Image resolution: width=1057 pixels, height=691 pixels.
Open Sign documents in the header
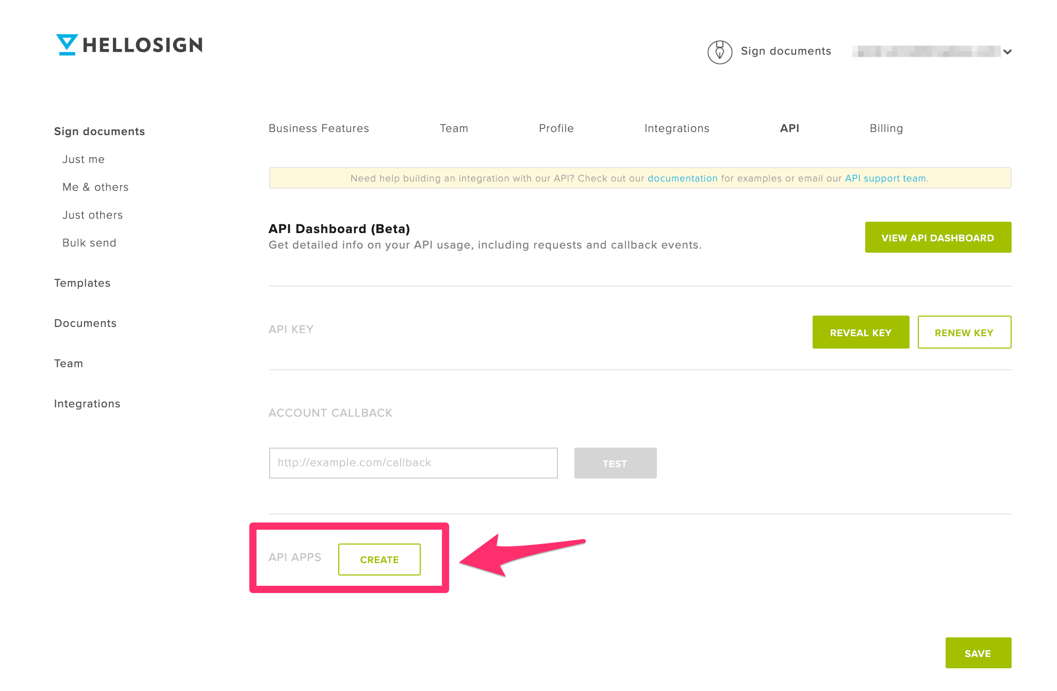pyautogui.click(x=786, y=51)
